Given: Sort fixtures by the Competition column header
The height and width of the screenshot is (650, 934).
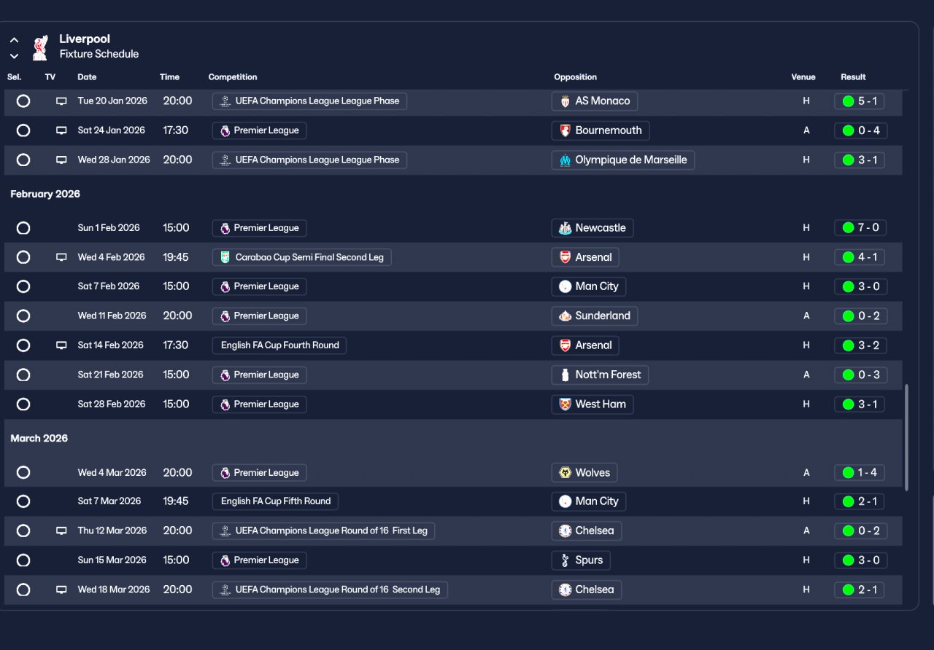Looking at the screenshot, I should [233, 77].
